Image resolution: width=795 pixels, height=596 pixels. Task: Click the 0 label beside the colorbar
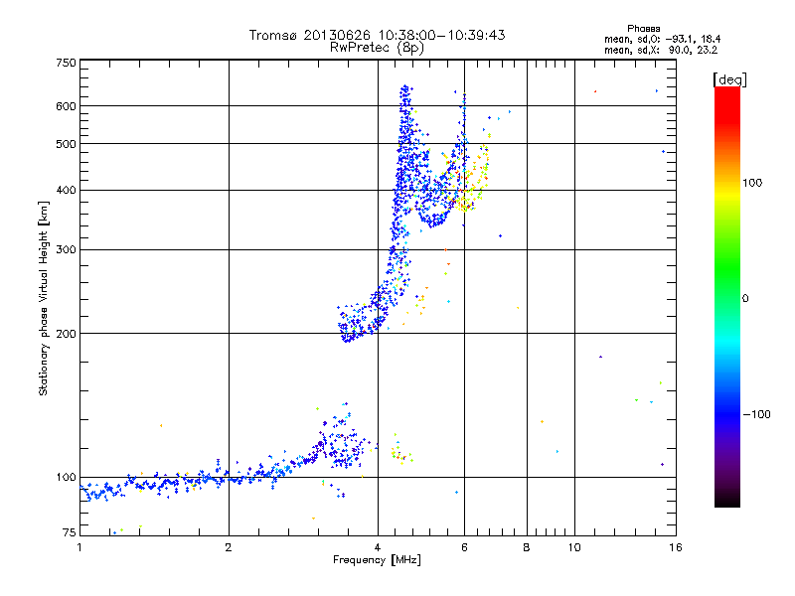click(745, 298)
